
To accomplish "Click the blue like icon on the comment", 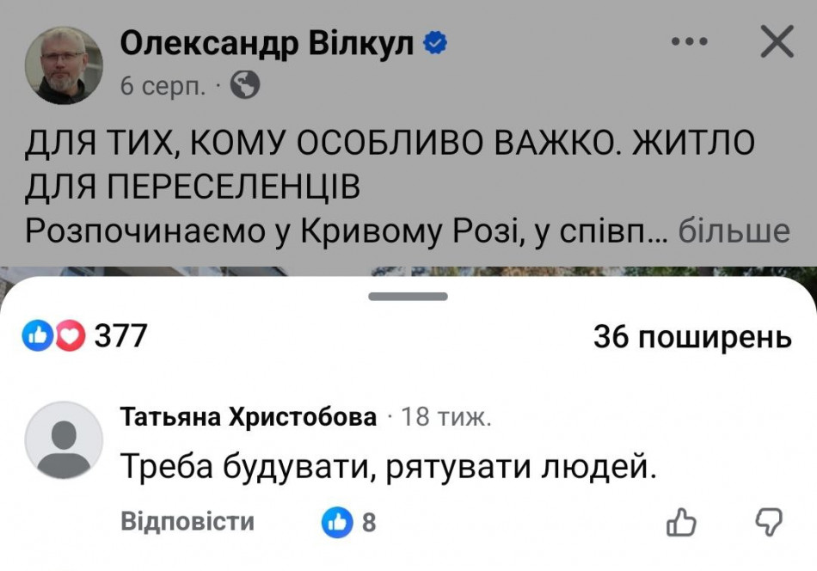I will [337, 521].
